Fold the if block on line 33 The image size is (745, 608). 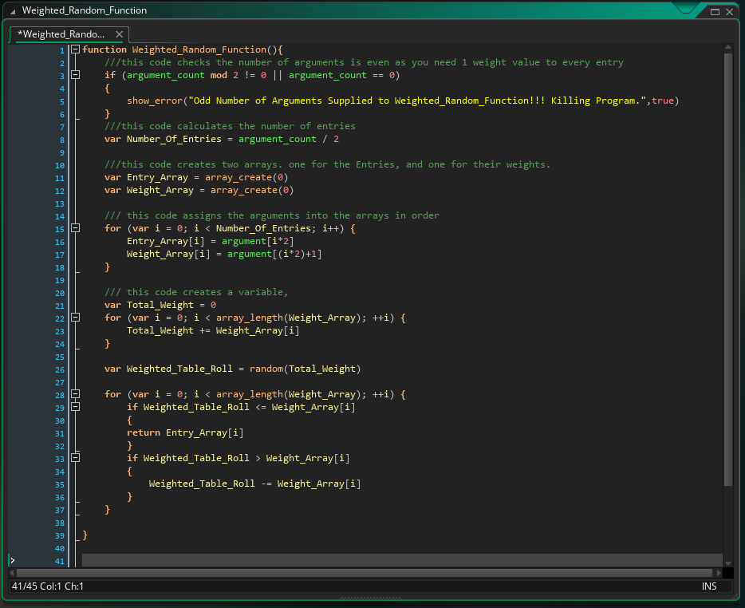pos(76,458)
